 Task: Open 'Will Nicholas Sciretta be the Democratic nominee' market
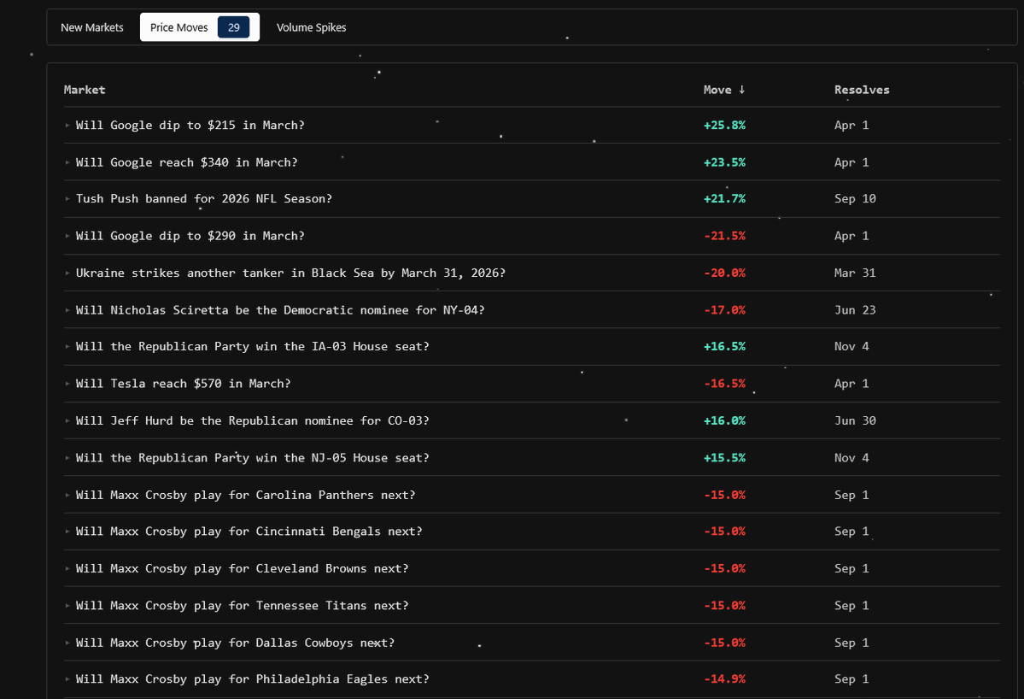click(x=280, y=310)
